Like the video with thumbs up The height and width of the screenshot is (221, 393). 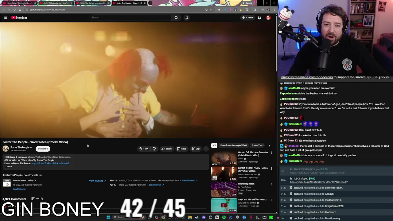pos(143,149)
